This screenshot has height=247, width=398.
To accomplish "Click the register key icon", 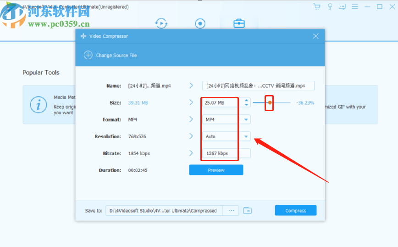I will (330, 6).
